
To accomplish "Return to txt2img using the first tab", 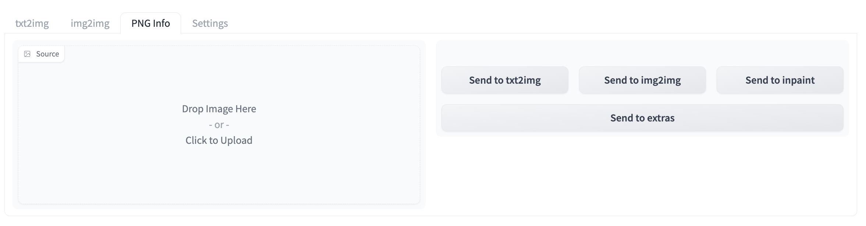I will pyautogui.click(x=32, y=23).
